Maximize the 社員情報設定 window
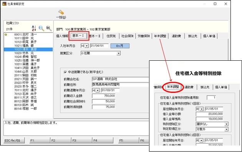 click(x=215, y=4)
